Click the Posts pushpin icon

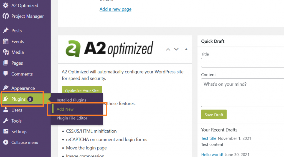[6, 31]
